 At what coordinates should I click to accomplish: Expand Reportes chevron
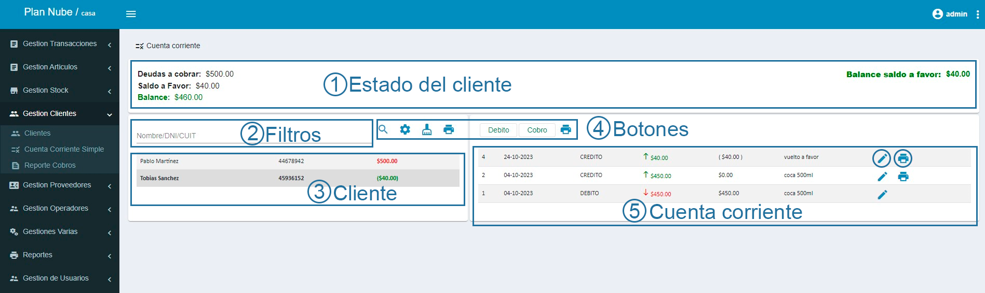click(110, 256)
